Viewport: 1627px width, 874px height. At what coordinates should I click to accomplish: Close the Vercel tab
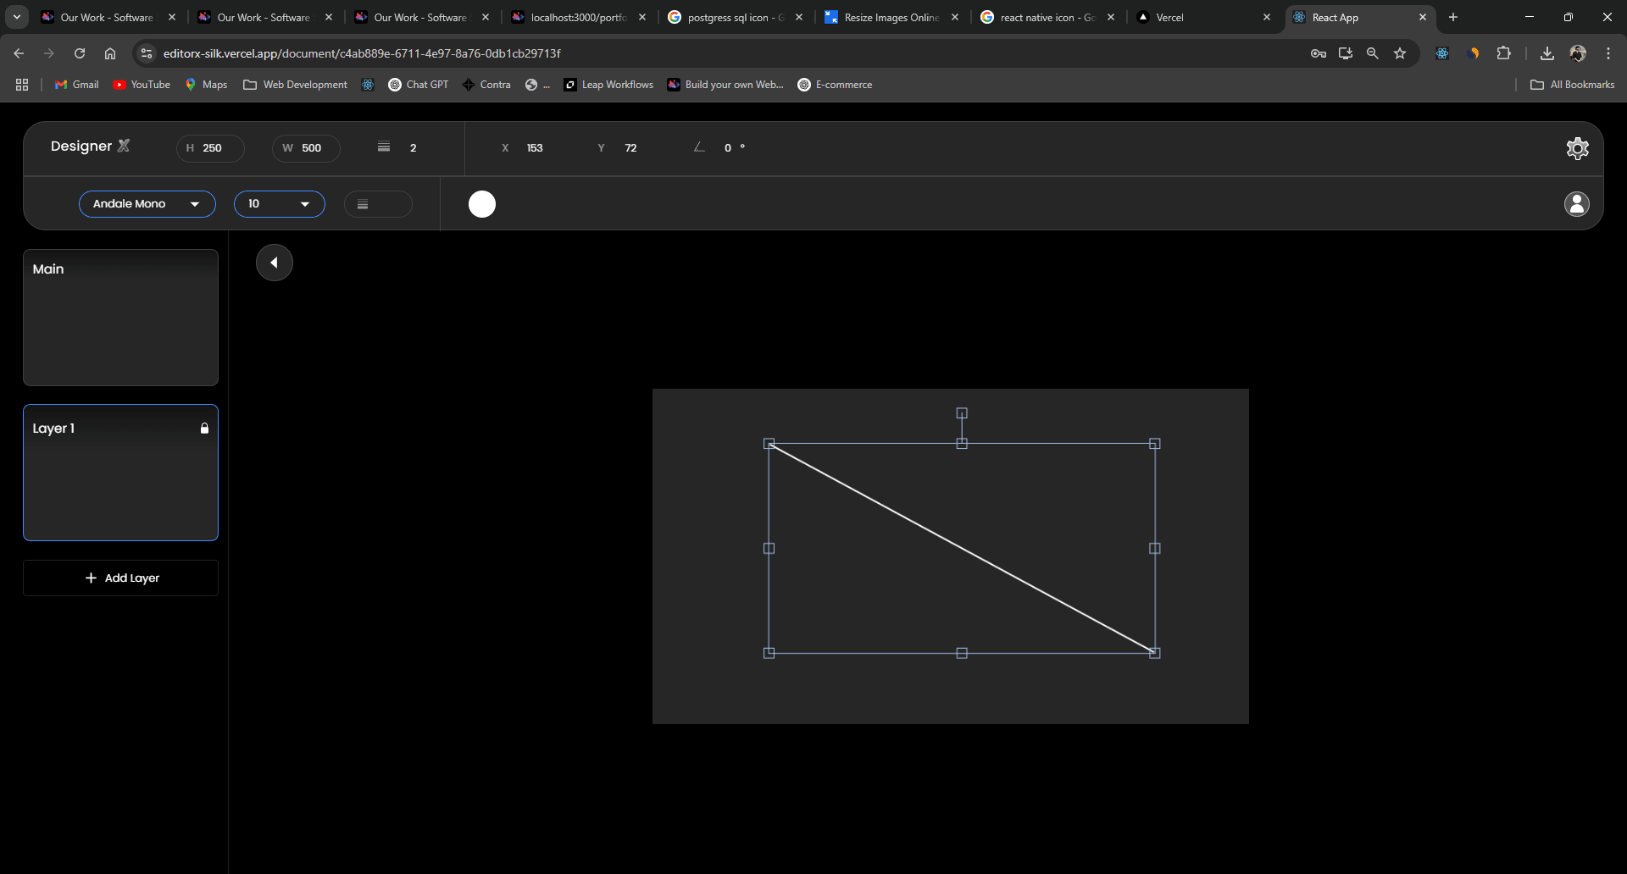(1267, 17)
